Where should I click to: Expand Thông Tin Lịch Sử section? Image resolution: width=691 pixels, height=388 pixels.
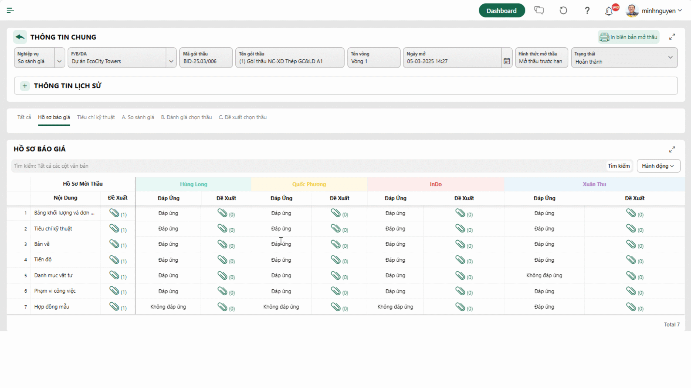pyautogui.click(x=25, y=86)
